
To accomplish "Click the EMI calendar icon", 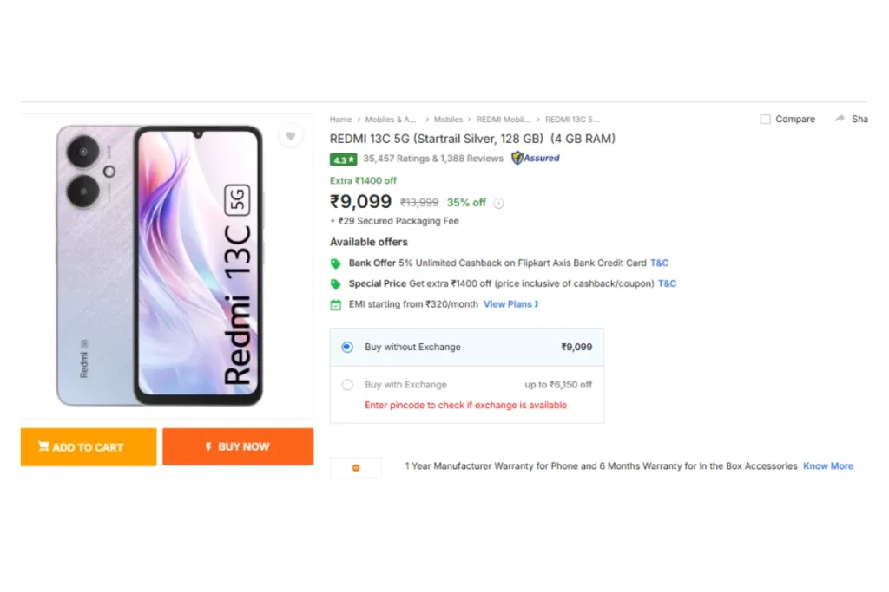I will click(336, 305).
